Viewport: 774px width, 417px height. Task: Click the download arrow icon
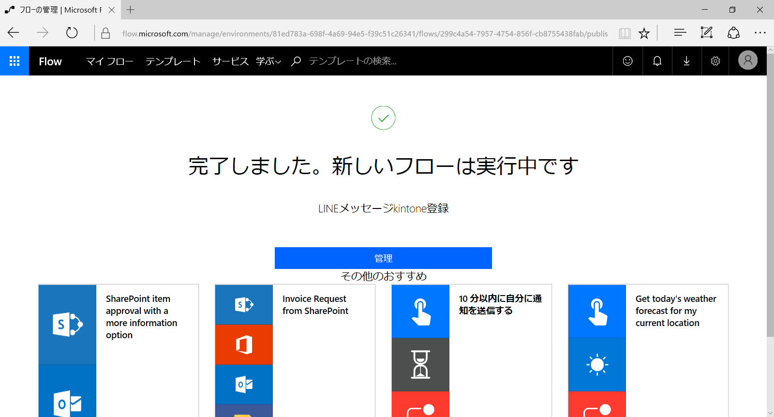[x=686, y=61]
